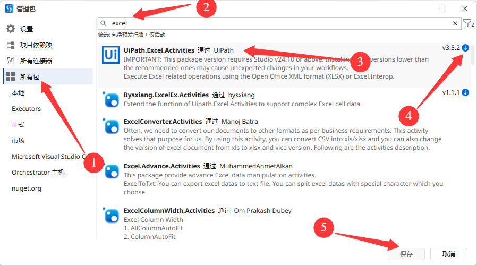
Task: Click author name Manoj Batra
Action: click(240, 121)
